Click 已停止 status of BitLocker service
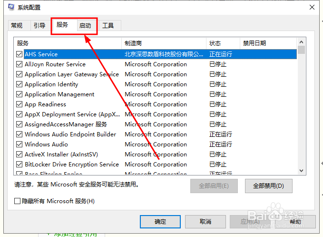 218,165
